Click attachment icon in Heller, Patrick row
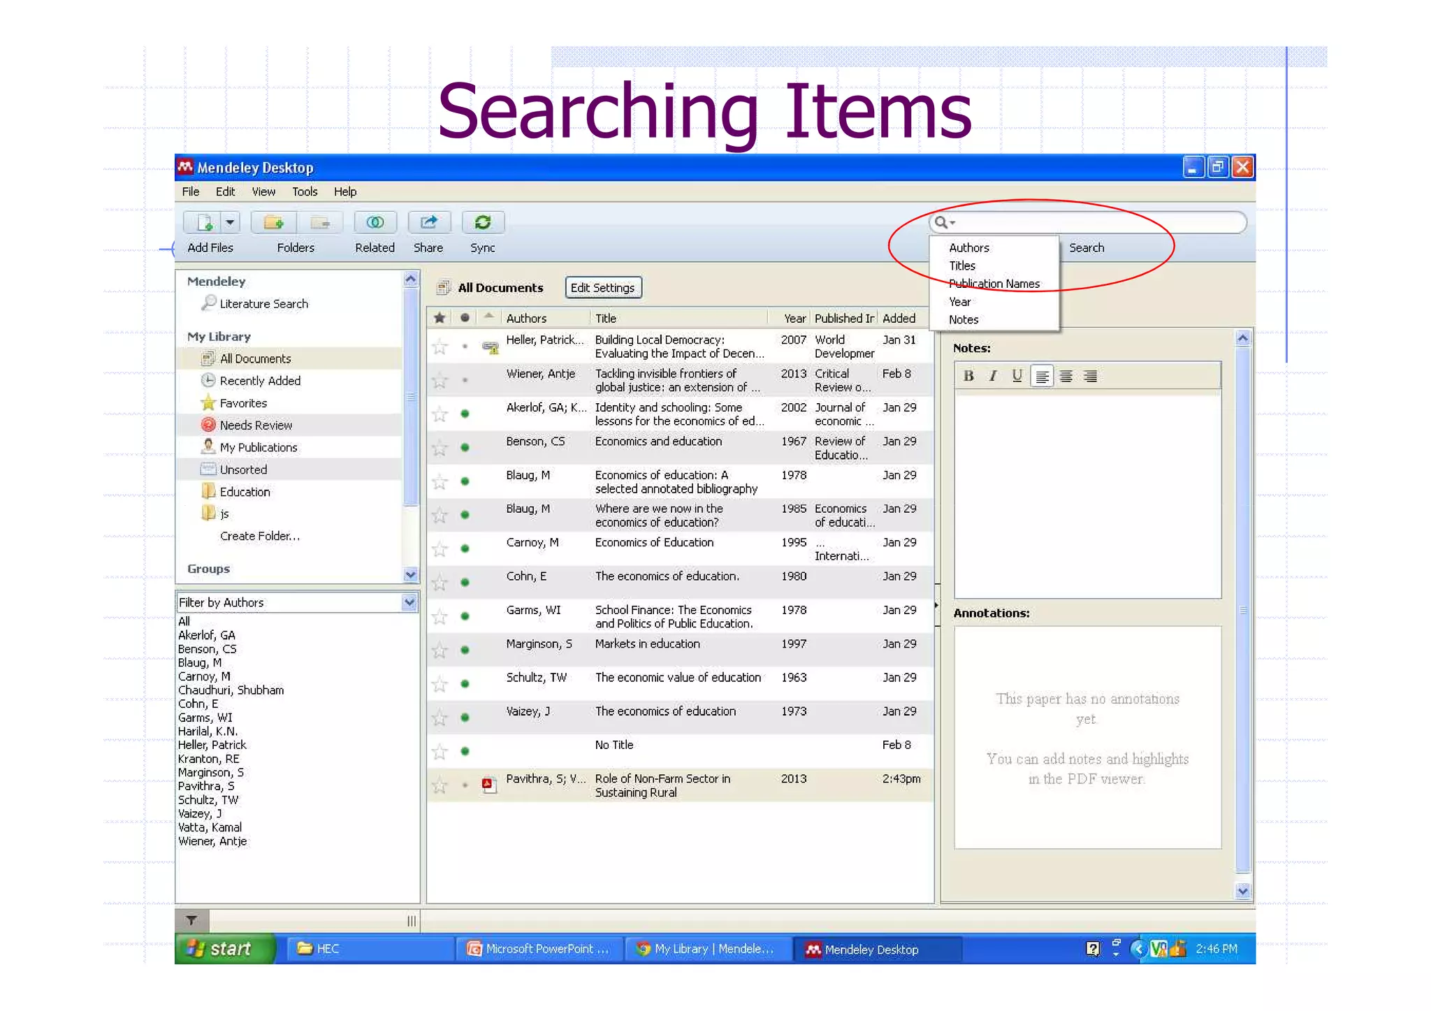The height and width of the screenshot is (1011, 1431). 491,347
